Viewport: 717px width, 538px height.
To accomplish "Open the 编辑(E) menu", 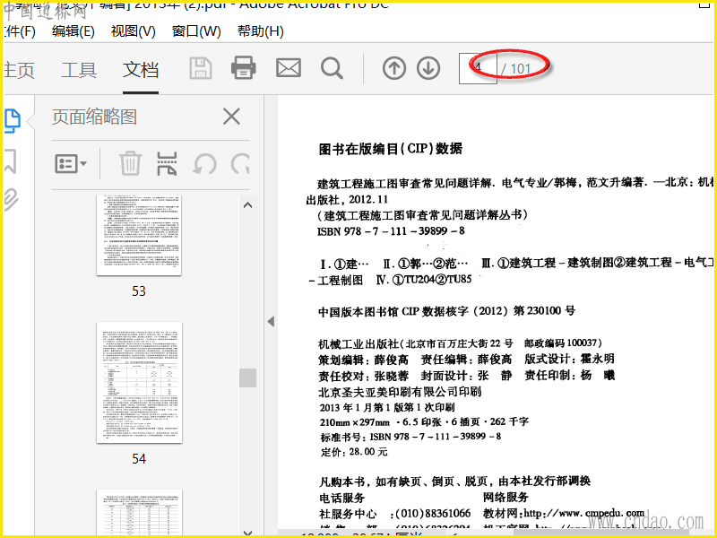I will (73, 31).
